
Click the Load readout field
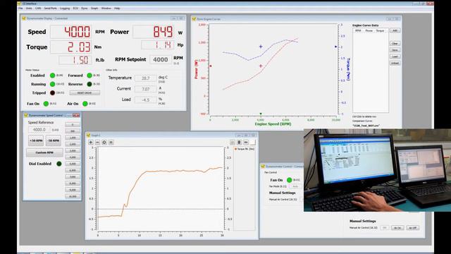(146, 100)
